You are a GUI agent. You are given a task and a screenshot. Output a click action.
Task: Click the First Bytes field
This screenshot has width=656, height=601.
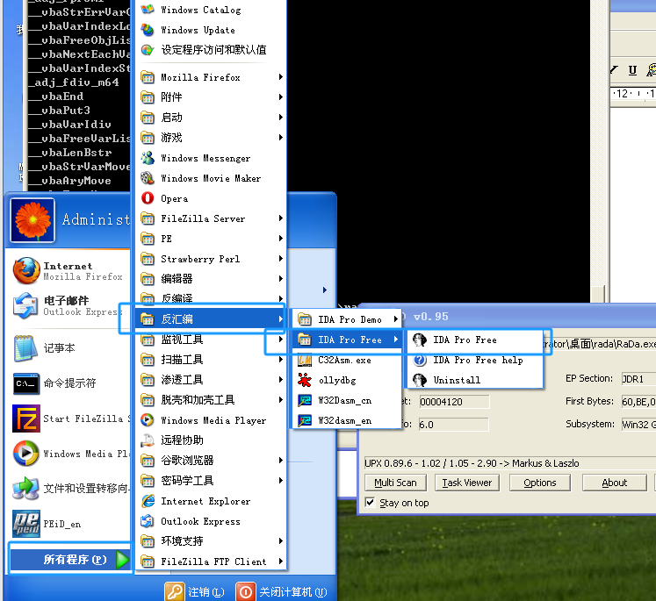coord(638,402)
